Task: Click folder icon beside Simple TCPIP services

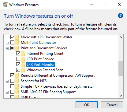Action: (x=17, y=86)
